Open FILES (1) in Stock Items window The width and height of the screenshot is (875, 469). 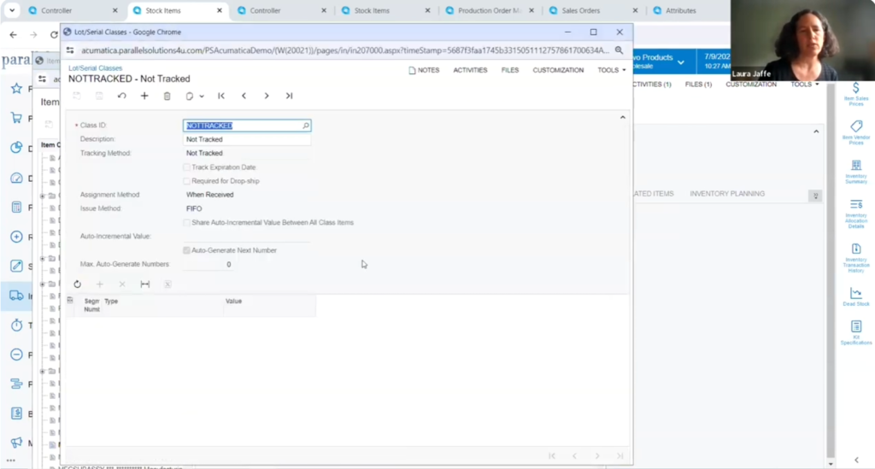[x=698, y=85]
